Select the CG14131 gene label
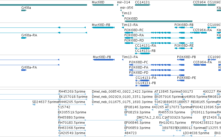221x137 pixels. 142,2
